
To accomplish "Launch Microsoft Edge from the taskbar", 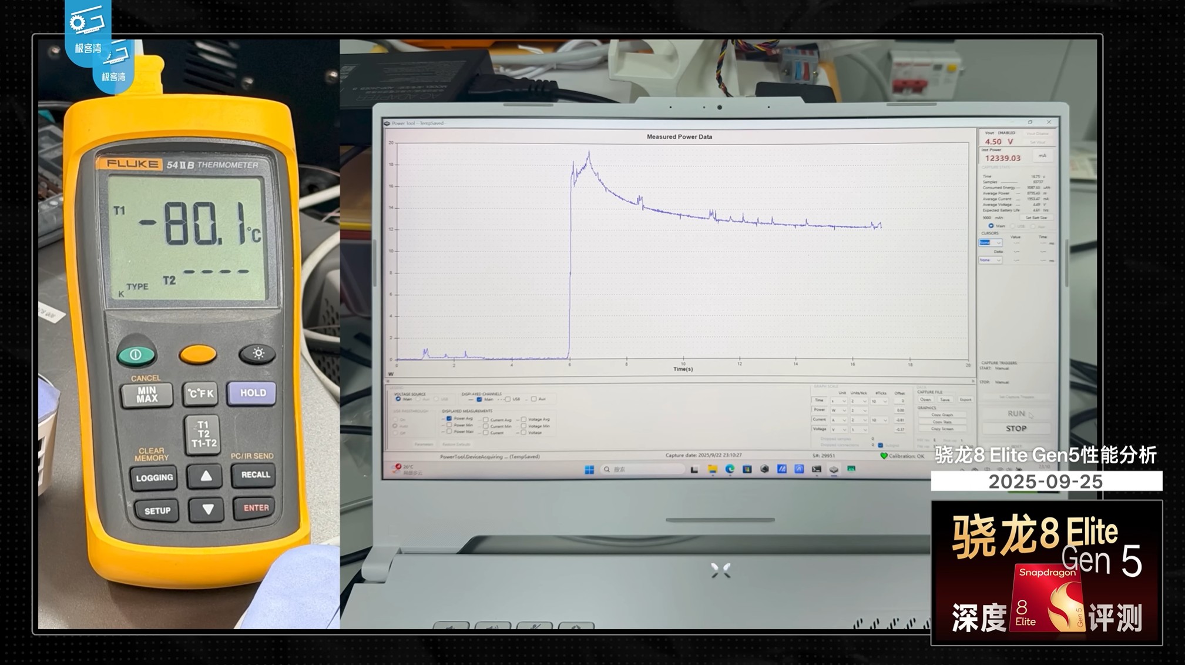I will coord(730,469).
